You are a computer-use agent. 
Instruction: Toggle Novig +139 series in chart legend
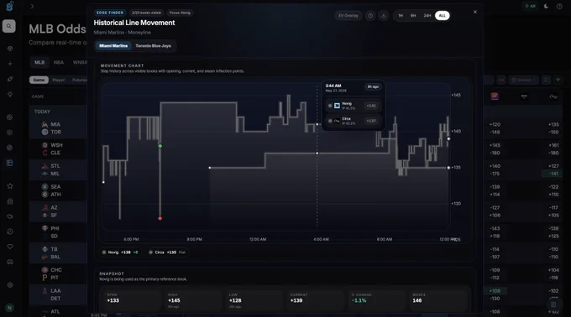(121, 252)
